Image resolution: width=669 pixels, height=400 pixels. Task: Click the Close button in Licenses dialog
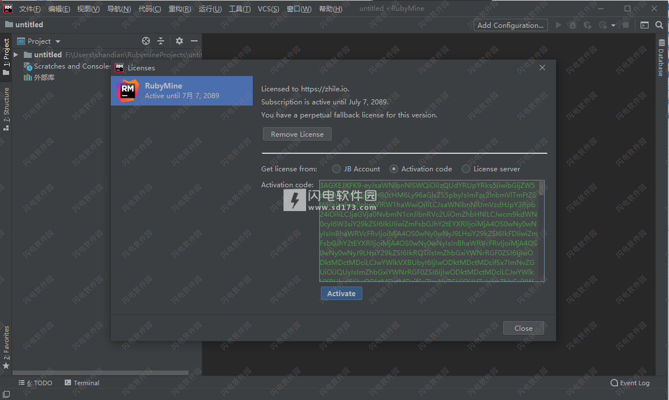pos(524,329)
